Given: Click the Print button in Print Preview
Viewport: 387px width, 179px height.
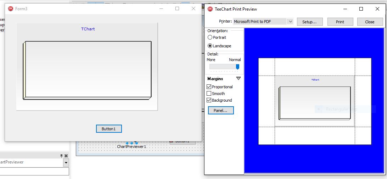Looking at the screenshot, I should pos(340,22).
